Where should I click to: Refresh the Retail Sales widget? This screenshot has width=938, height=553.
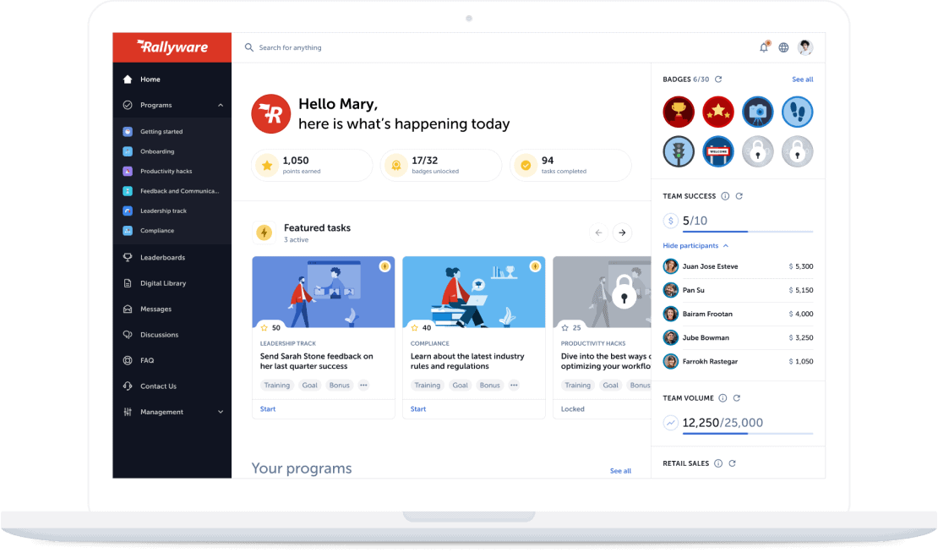coord(732,463)
